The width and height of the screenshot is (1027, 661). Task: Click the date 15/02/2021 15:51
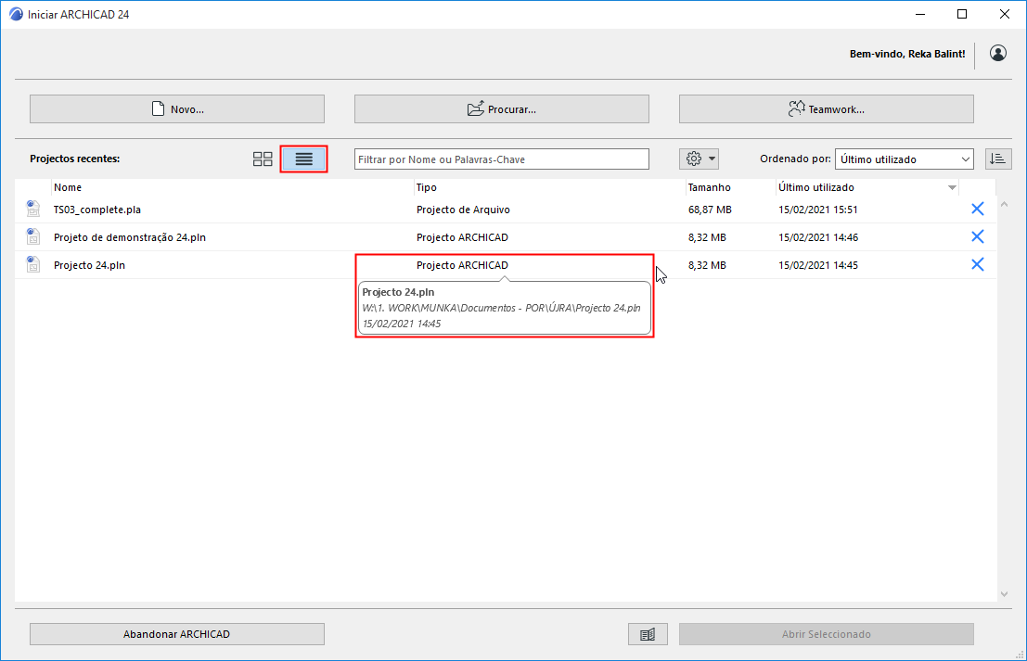(818, 210)
